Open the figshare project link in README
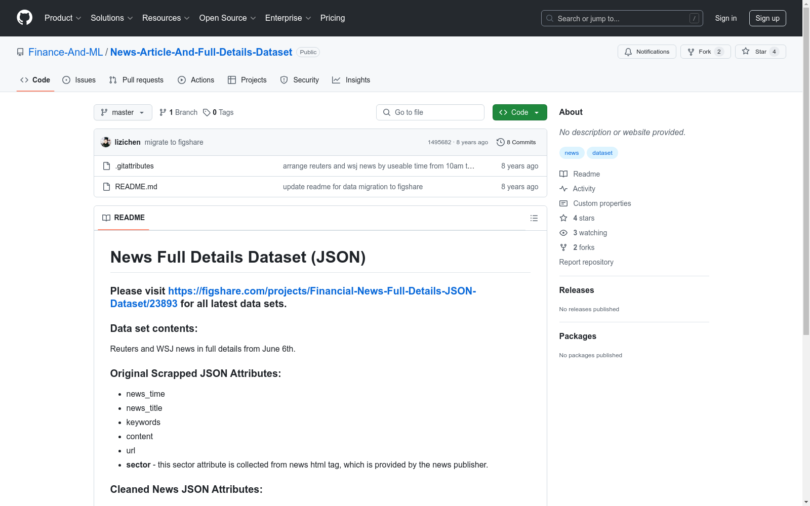This screenshot has height=506, width=810. (293, 297)
